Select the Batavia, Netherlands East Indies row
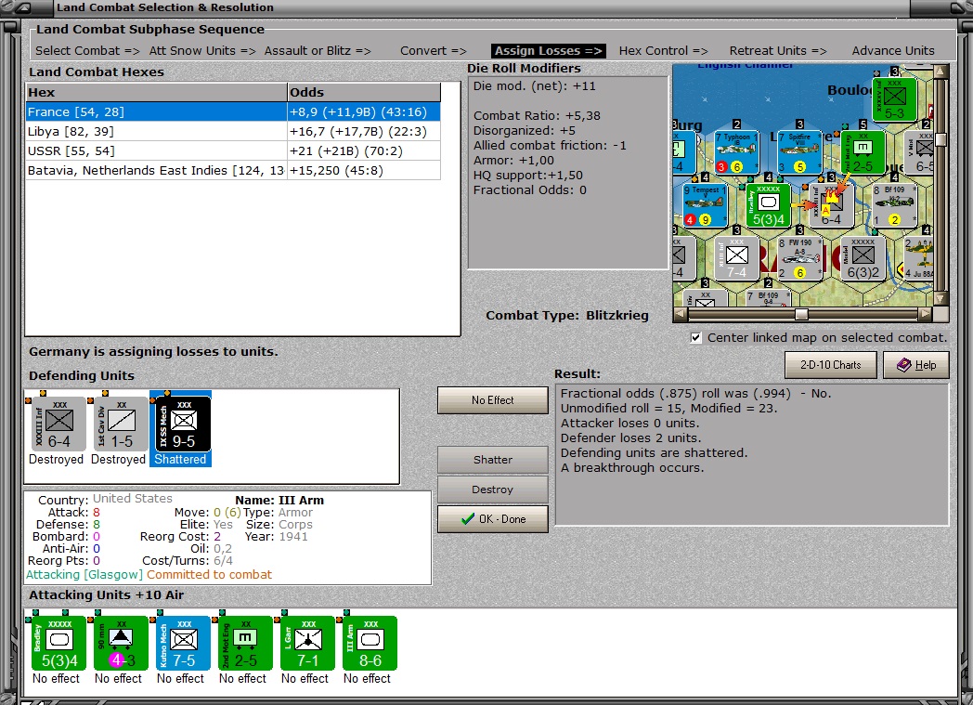 (x=233, y=171)
